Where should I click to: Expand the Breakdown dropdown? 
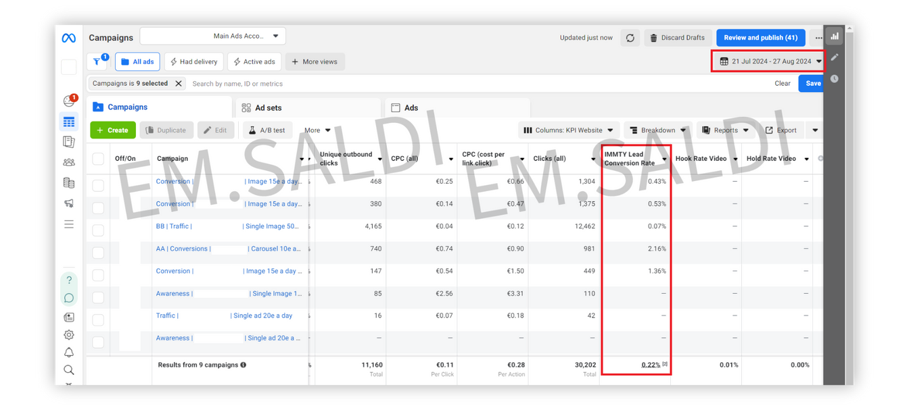click(657, 130)
